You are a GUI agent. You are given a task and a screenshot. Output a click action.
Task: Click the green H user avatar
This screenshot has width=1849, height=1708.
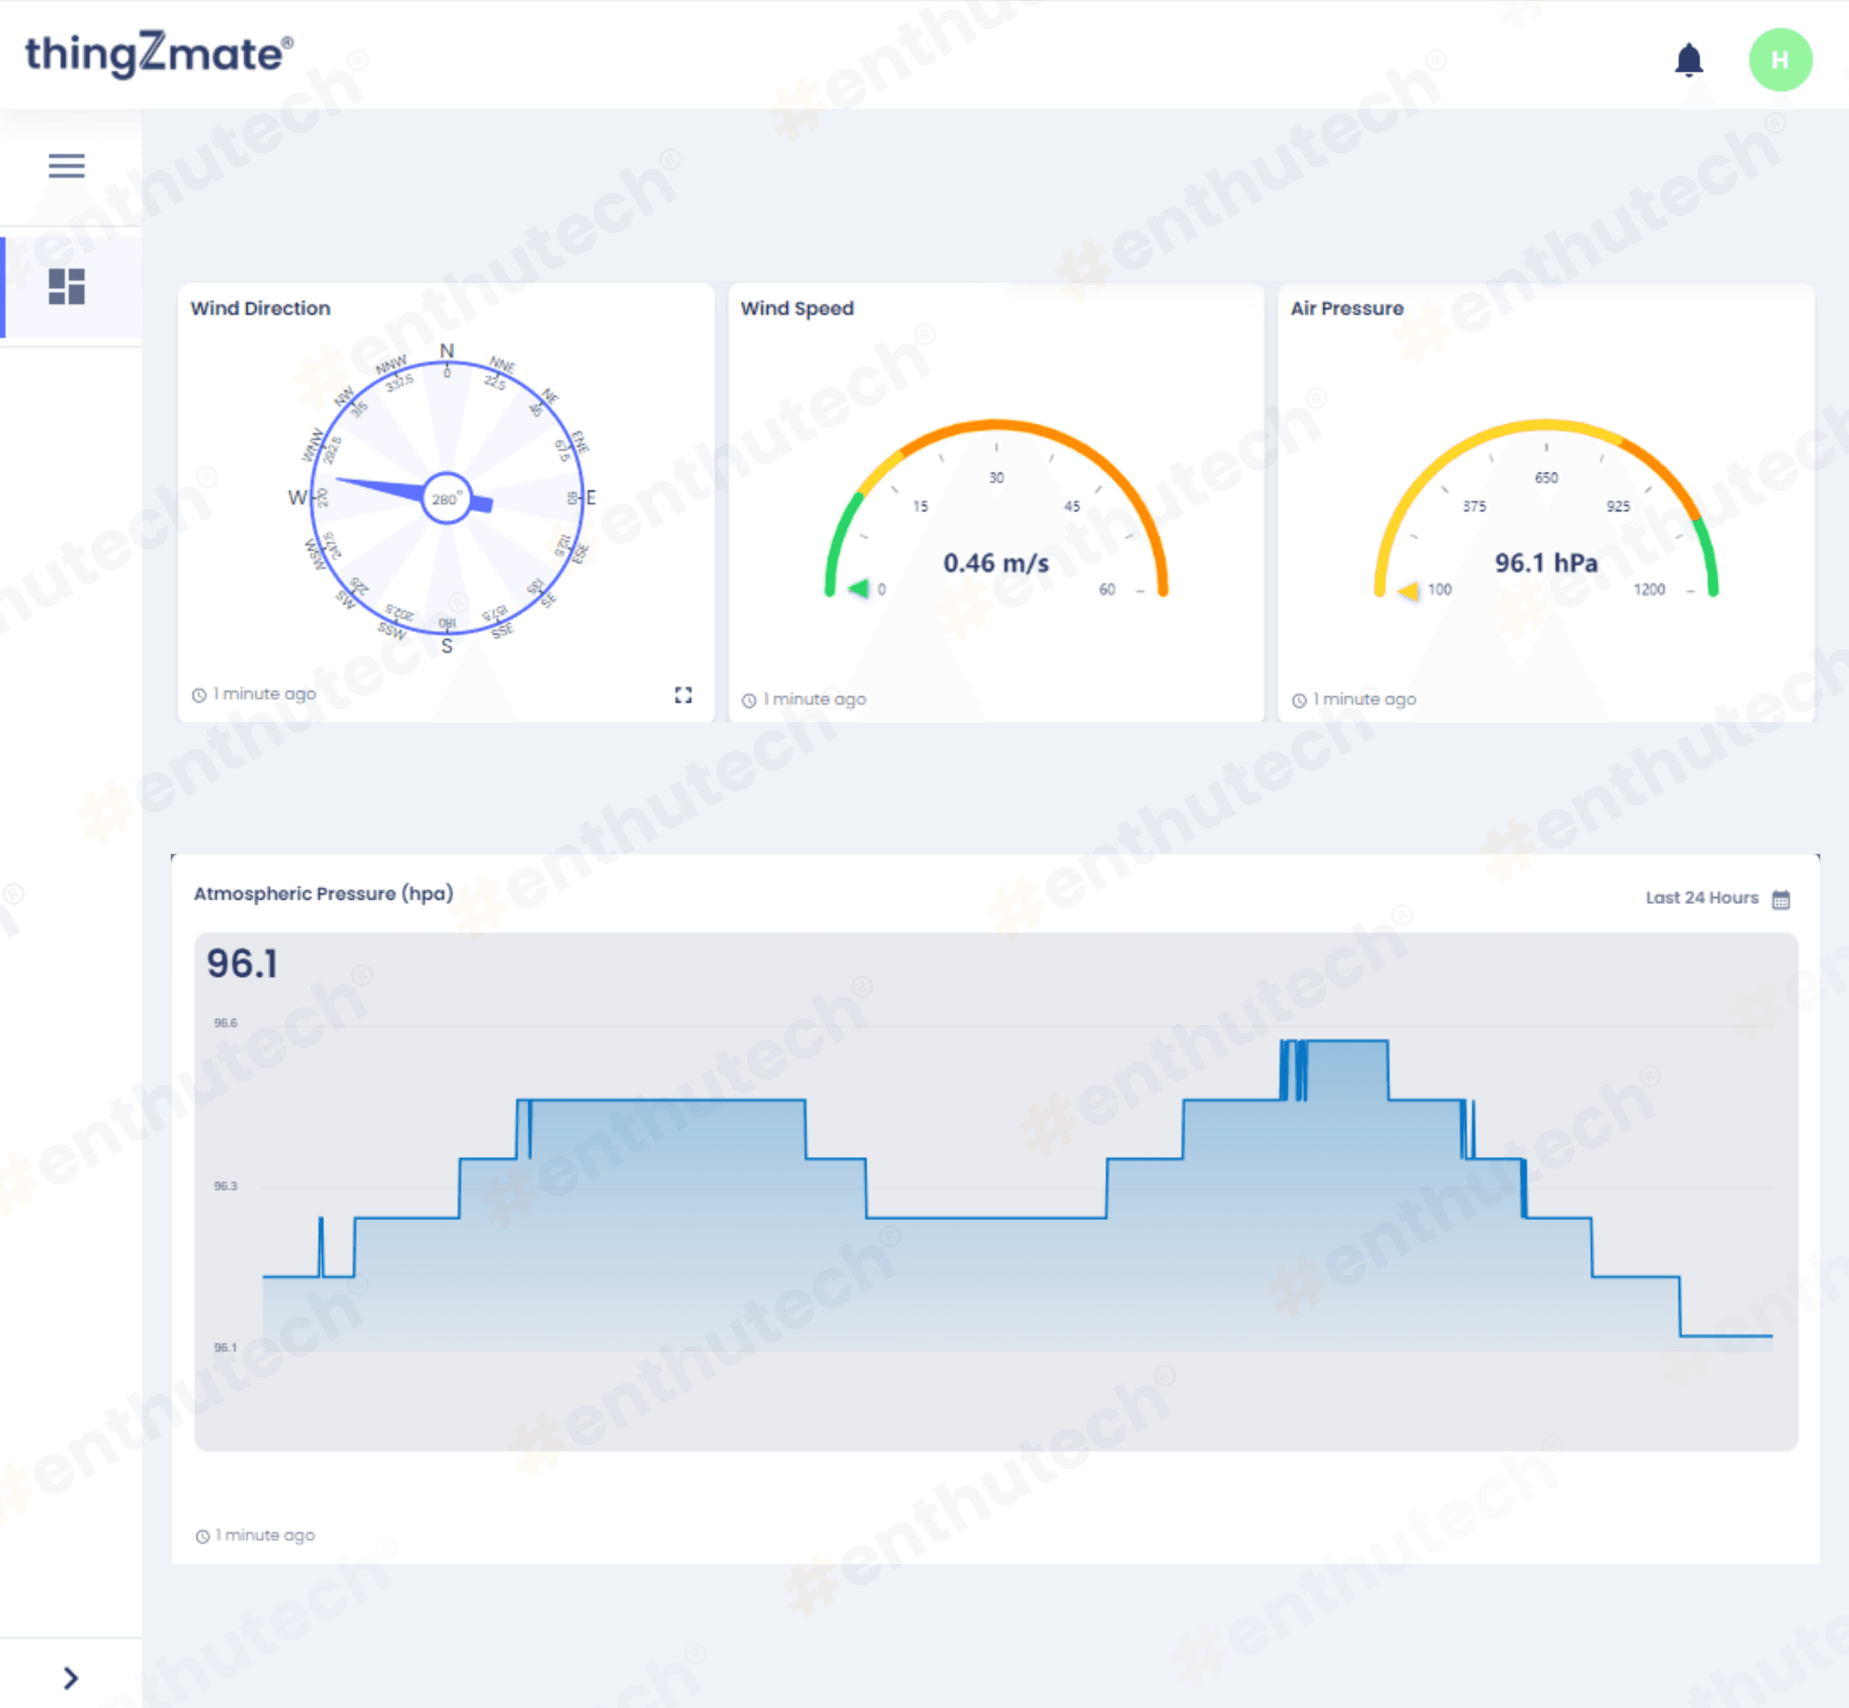coord(1779,60)
